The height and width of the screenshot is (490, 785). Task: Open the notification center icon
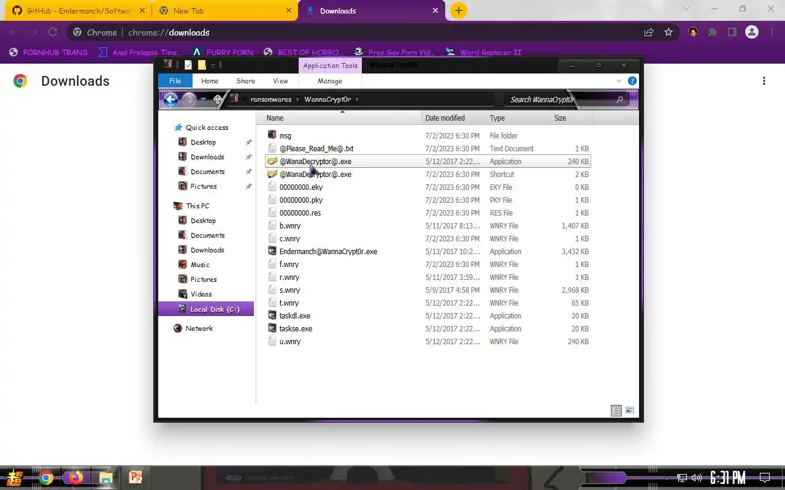[765, 478]
